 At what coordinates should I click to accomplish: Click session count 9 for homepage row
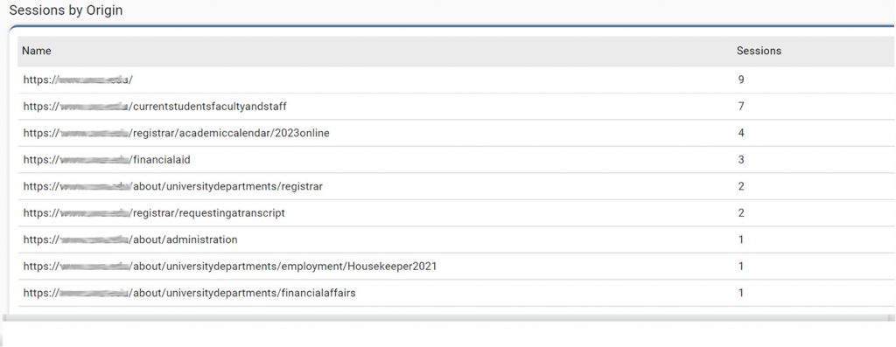coord(740,80)
